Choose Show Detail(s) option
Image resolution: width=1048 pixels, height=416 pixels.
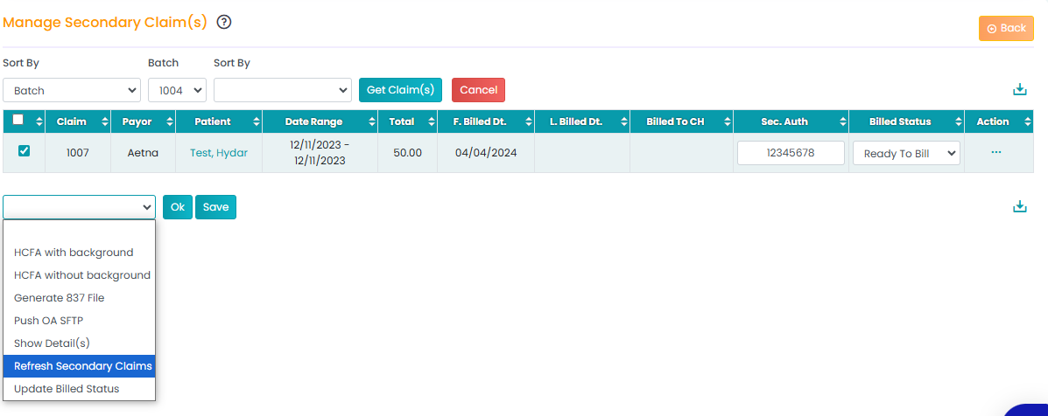pos(79,343)
